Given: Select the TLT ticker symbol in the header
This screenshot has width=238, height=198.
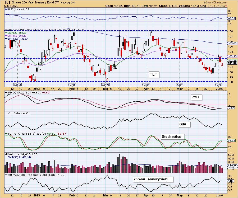Looking at the screenshot, I should point(7,2).
